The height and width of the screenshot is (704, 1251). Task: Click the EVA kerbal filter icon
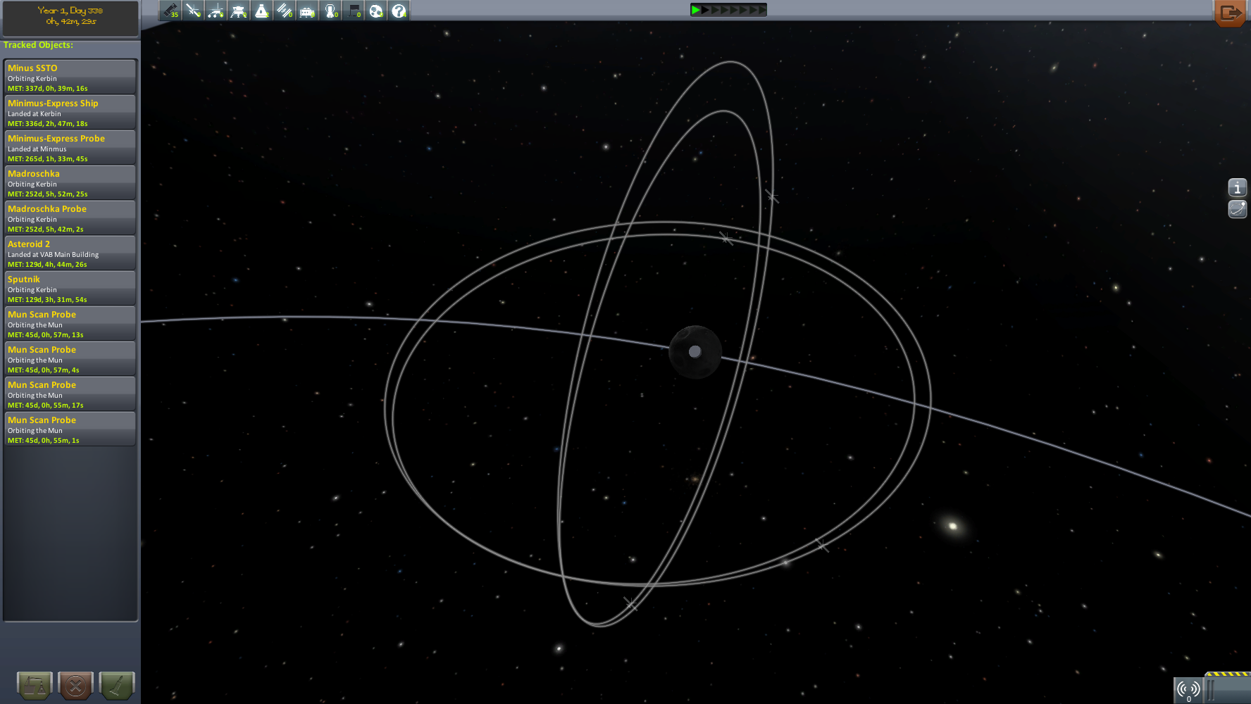point(330,11)
